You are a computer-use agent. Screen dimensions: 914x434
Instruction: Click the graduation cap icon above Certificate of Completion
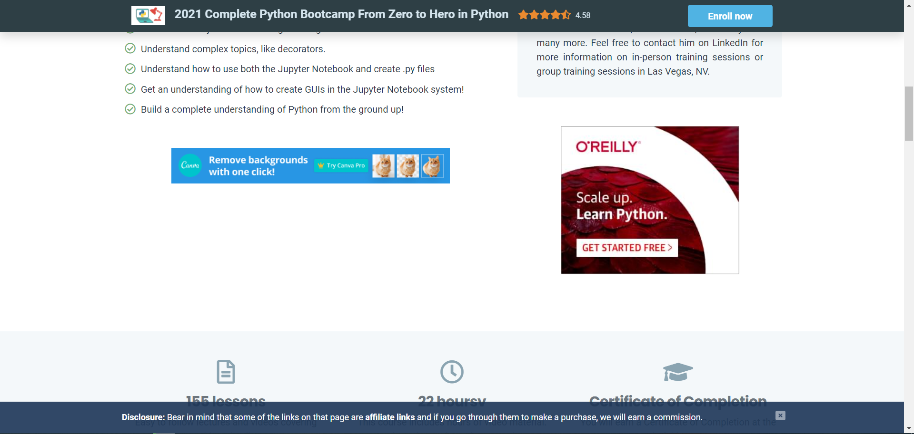pyautogui.click(x=678, y=372)
